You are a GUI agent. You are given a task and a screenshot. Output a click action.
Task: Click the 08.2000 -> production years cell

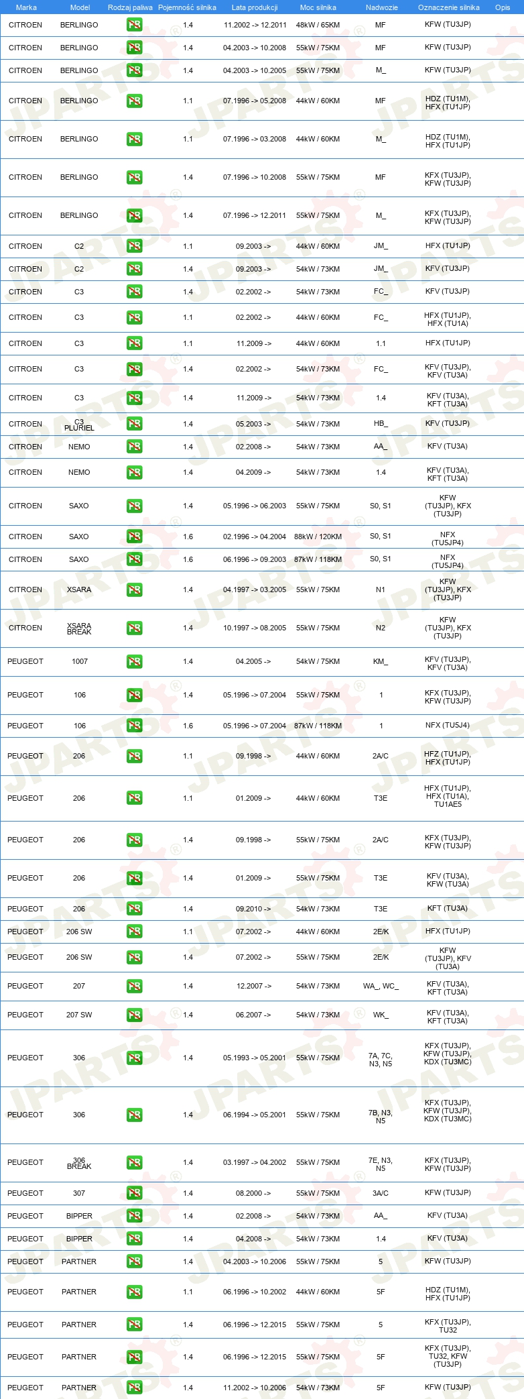coord(253,1193)
